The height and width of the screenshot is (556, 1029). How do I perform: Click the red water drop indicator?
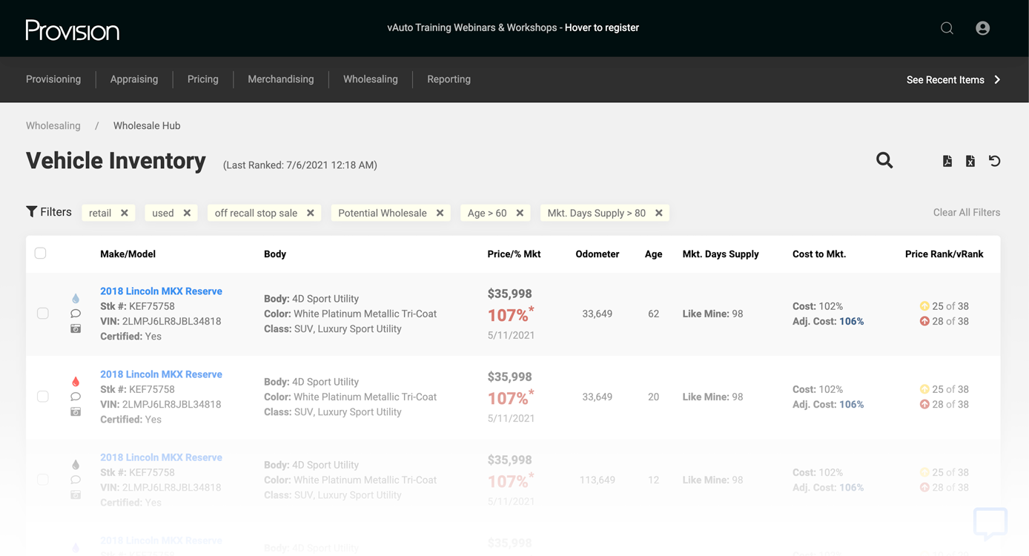(x=75, y=381)
